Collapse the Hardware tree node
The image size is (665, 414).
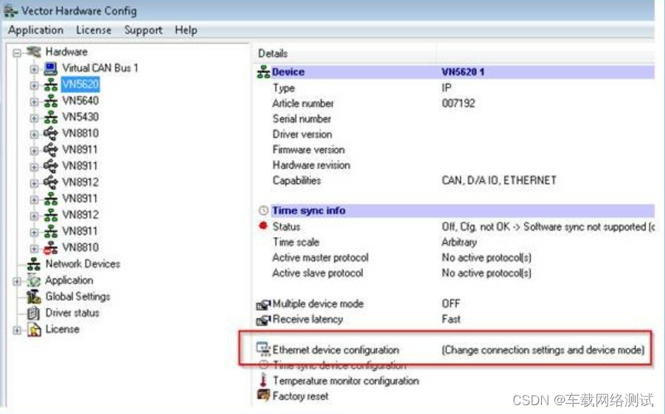click(17, 53)
